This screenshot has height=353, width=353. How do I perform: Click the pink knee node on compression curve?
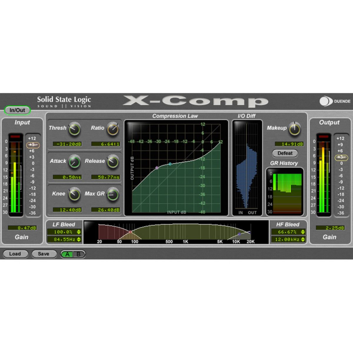(x=157, y=168)
